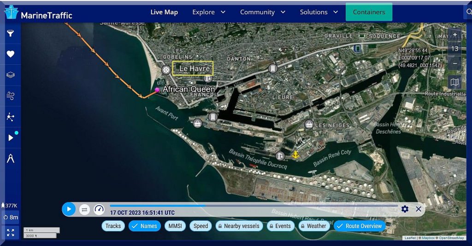Expand the Community dropdown menu
The width and height of the screenshot is (472, 246).
[262, 12]
